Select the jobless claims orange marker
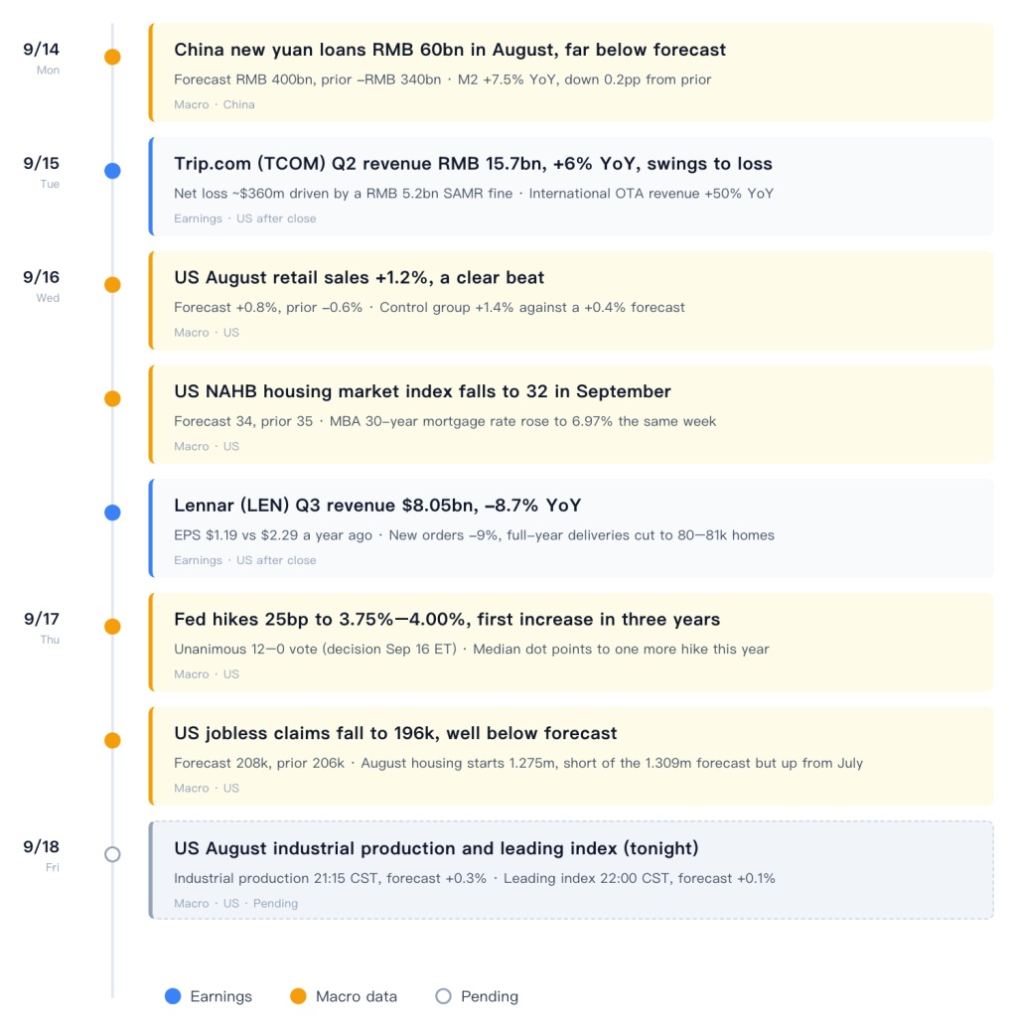This screenshot has height=1028, width=1017. point(113,741)
